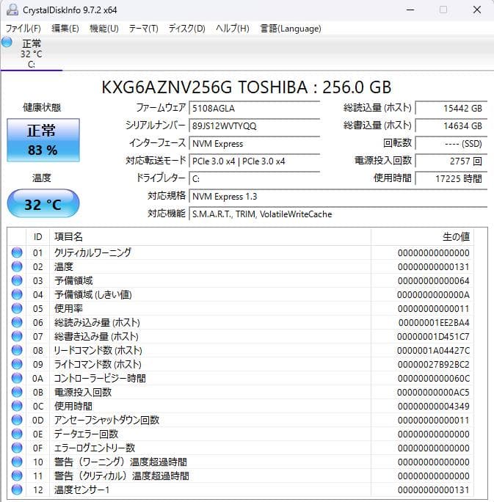
Task: Click raw value 00000001EE2BA4
Action: (x=434, y=322)
